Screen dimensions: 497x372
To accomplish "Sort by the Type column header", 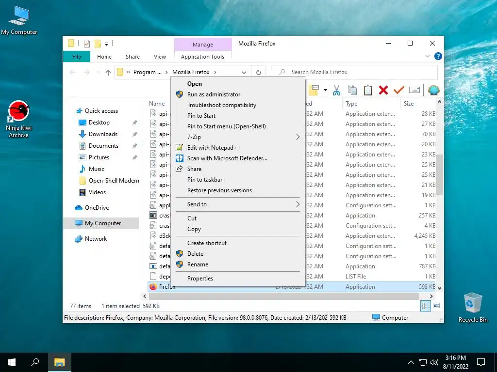I will tap(371, 104).
